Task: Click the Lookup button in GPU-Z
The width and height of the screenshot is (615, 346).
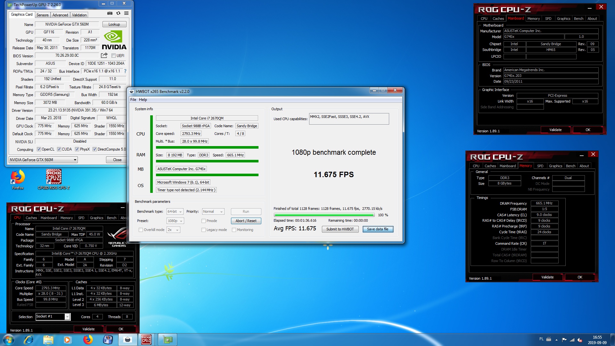Action: 114,24
